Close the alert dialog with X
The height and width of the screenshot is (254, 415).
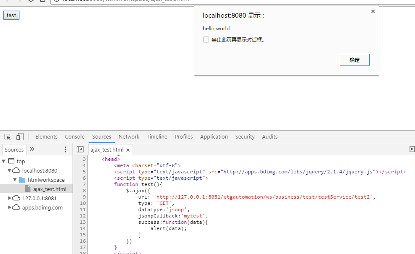[373, 11]
